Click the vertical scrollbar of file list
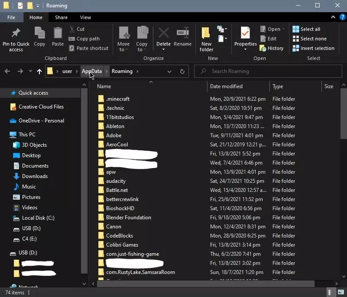Viewport: 347px width, 297px height. pos(344,114)
